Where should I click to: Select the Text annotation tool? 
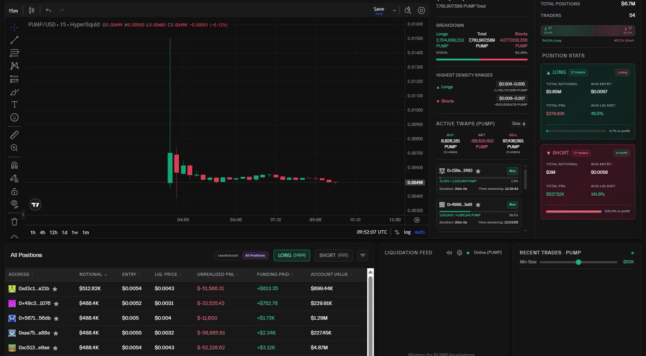tap(15, 105)
